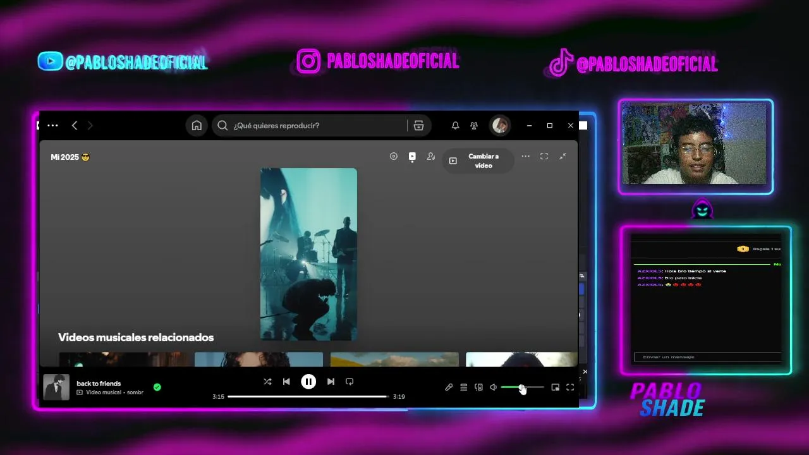Screen dimensions: 809x455
Task: Click the credits/artist icon in header
Action: (431, 156)
